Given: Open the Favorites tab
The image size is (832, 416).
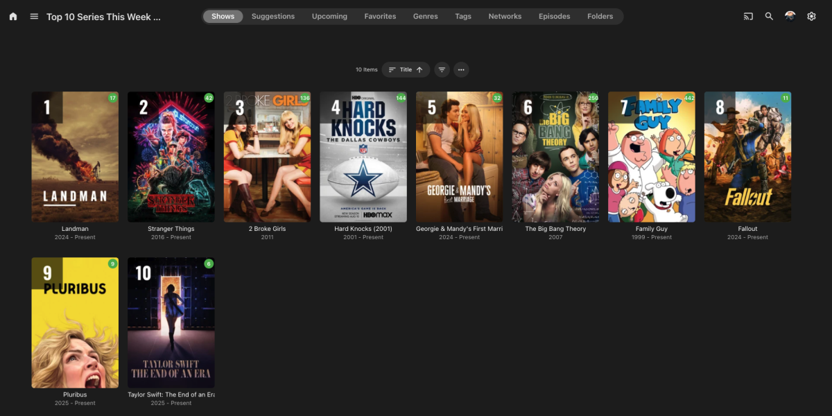Looking at the screenshot, I should pyautogui.click(x=380, y=16).
